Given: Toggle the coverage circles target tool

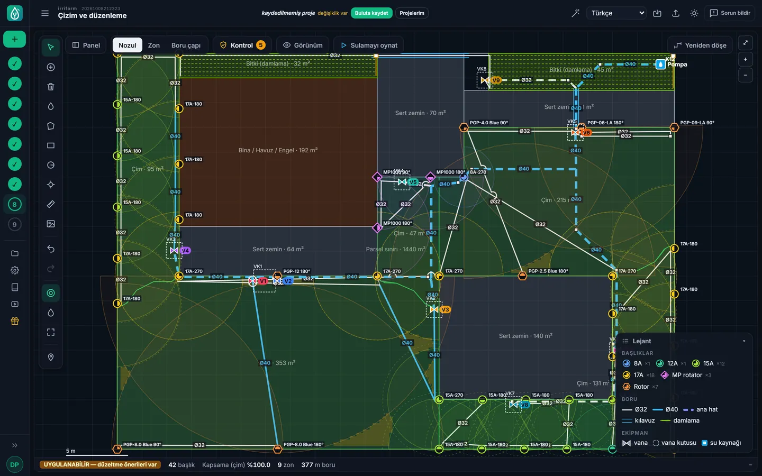Looking at the screenshot, I should [51, 293].
